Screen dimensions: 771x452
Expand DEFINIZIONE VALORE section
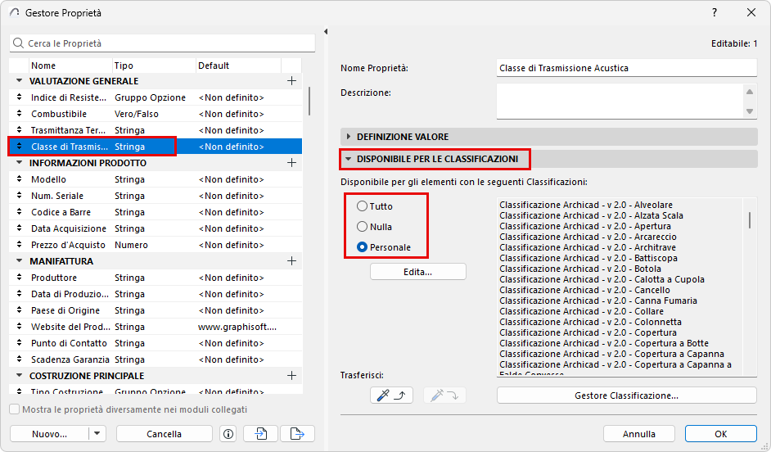349,137
